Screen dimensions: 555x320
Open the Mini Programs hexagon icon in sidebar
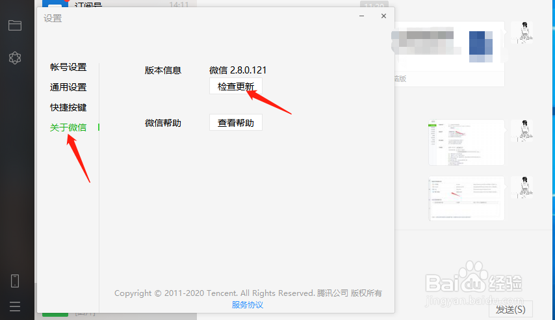click(x=15, y=58)
